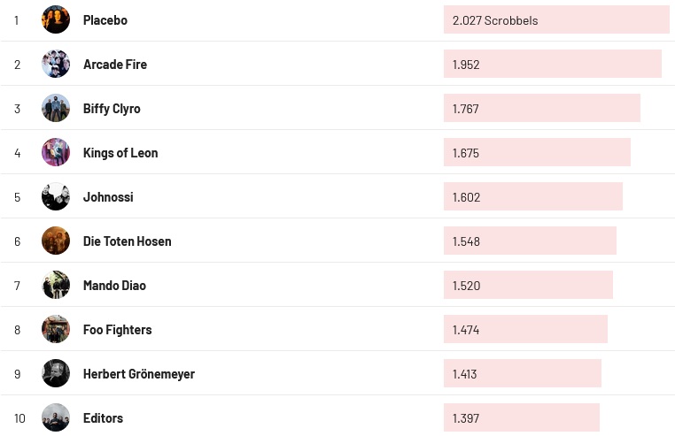Click the Kings of Leon avatar

tap(56, 152)
